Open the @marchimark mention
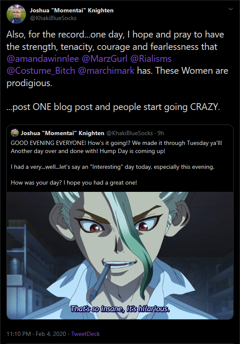The height and width of the screenshot is (344, 240). click(x=106, y=71)
